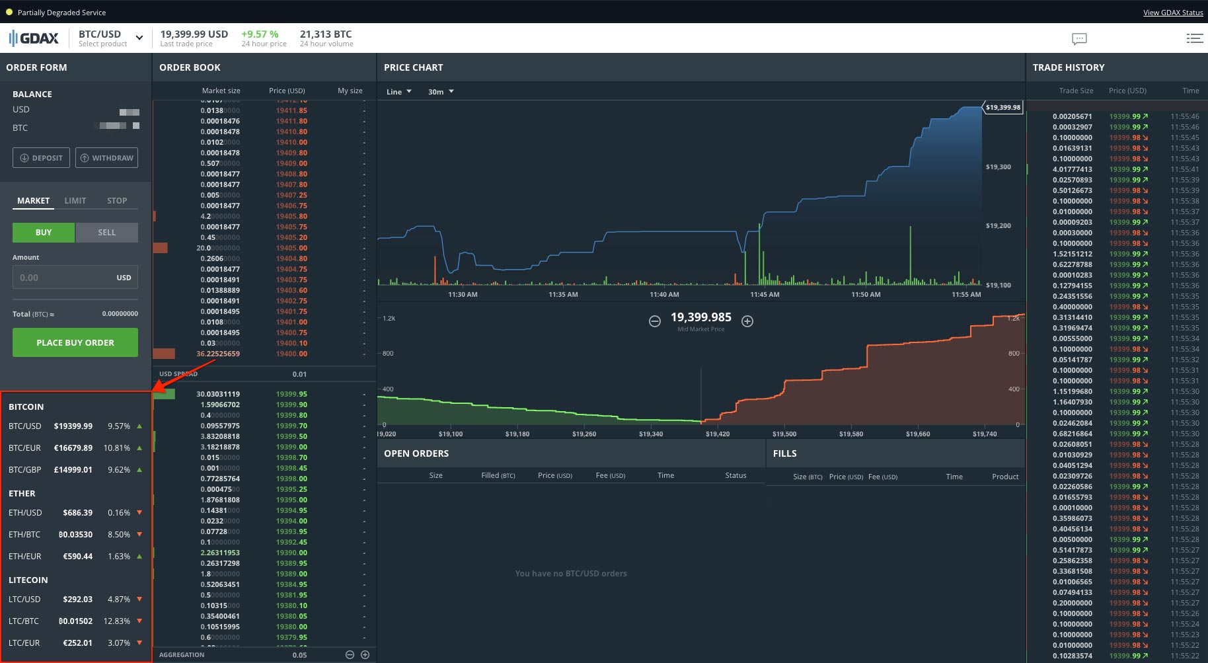
Task: Click the Status column header in Open Orders
Action: point(736,475)
